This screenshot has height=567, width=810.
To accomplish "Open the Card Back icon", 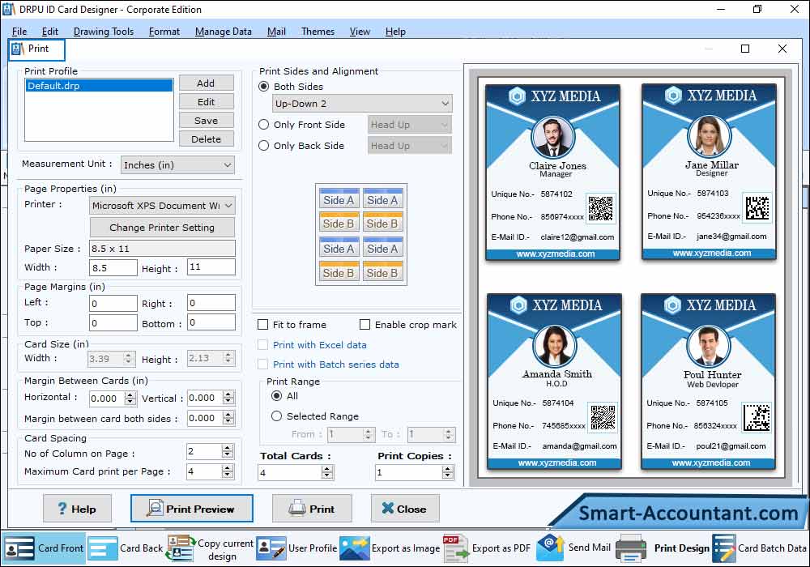I will coord(103,548).
